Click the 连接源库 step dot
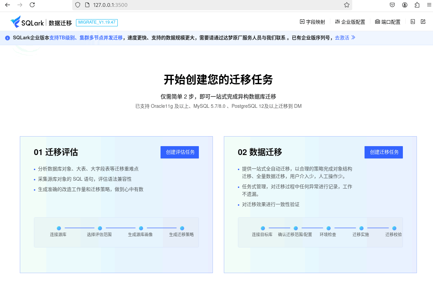This screenshot has height=282, width=433. click(59, 228)
